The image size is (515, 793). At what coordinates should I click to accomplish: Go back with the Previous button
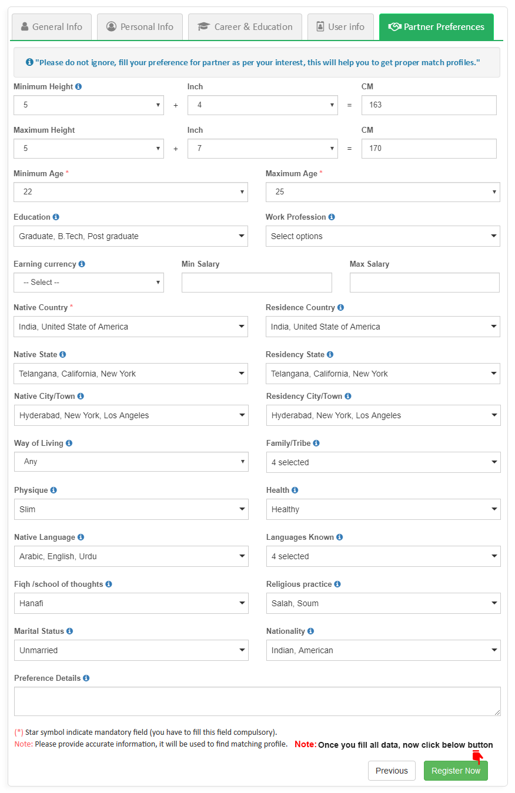tap(392, 771)
